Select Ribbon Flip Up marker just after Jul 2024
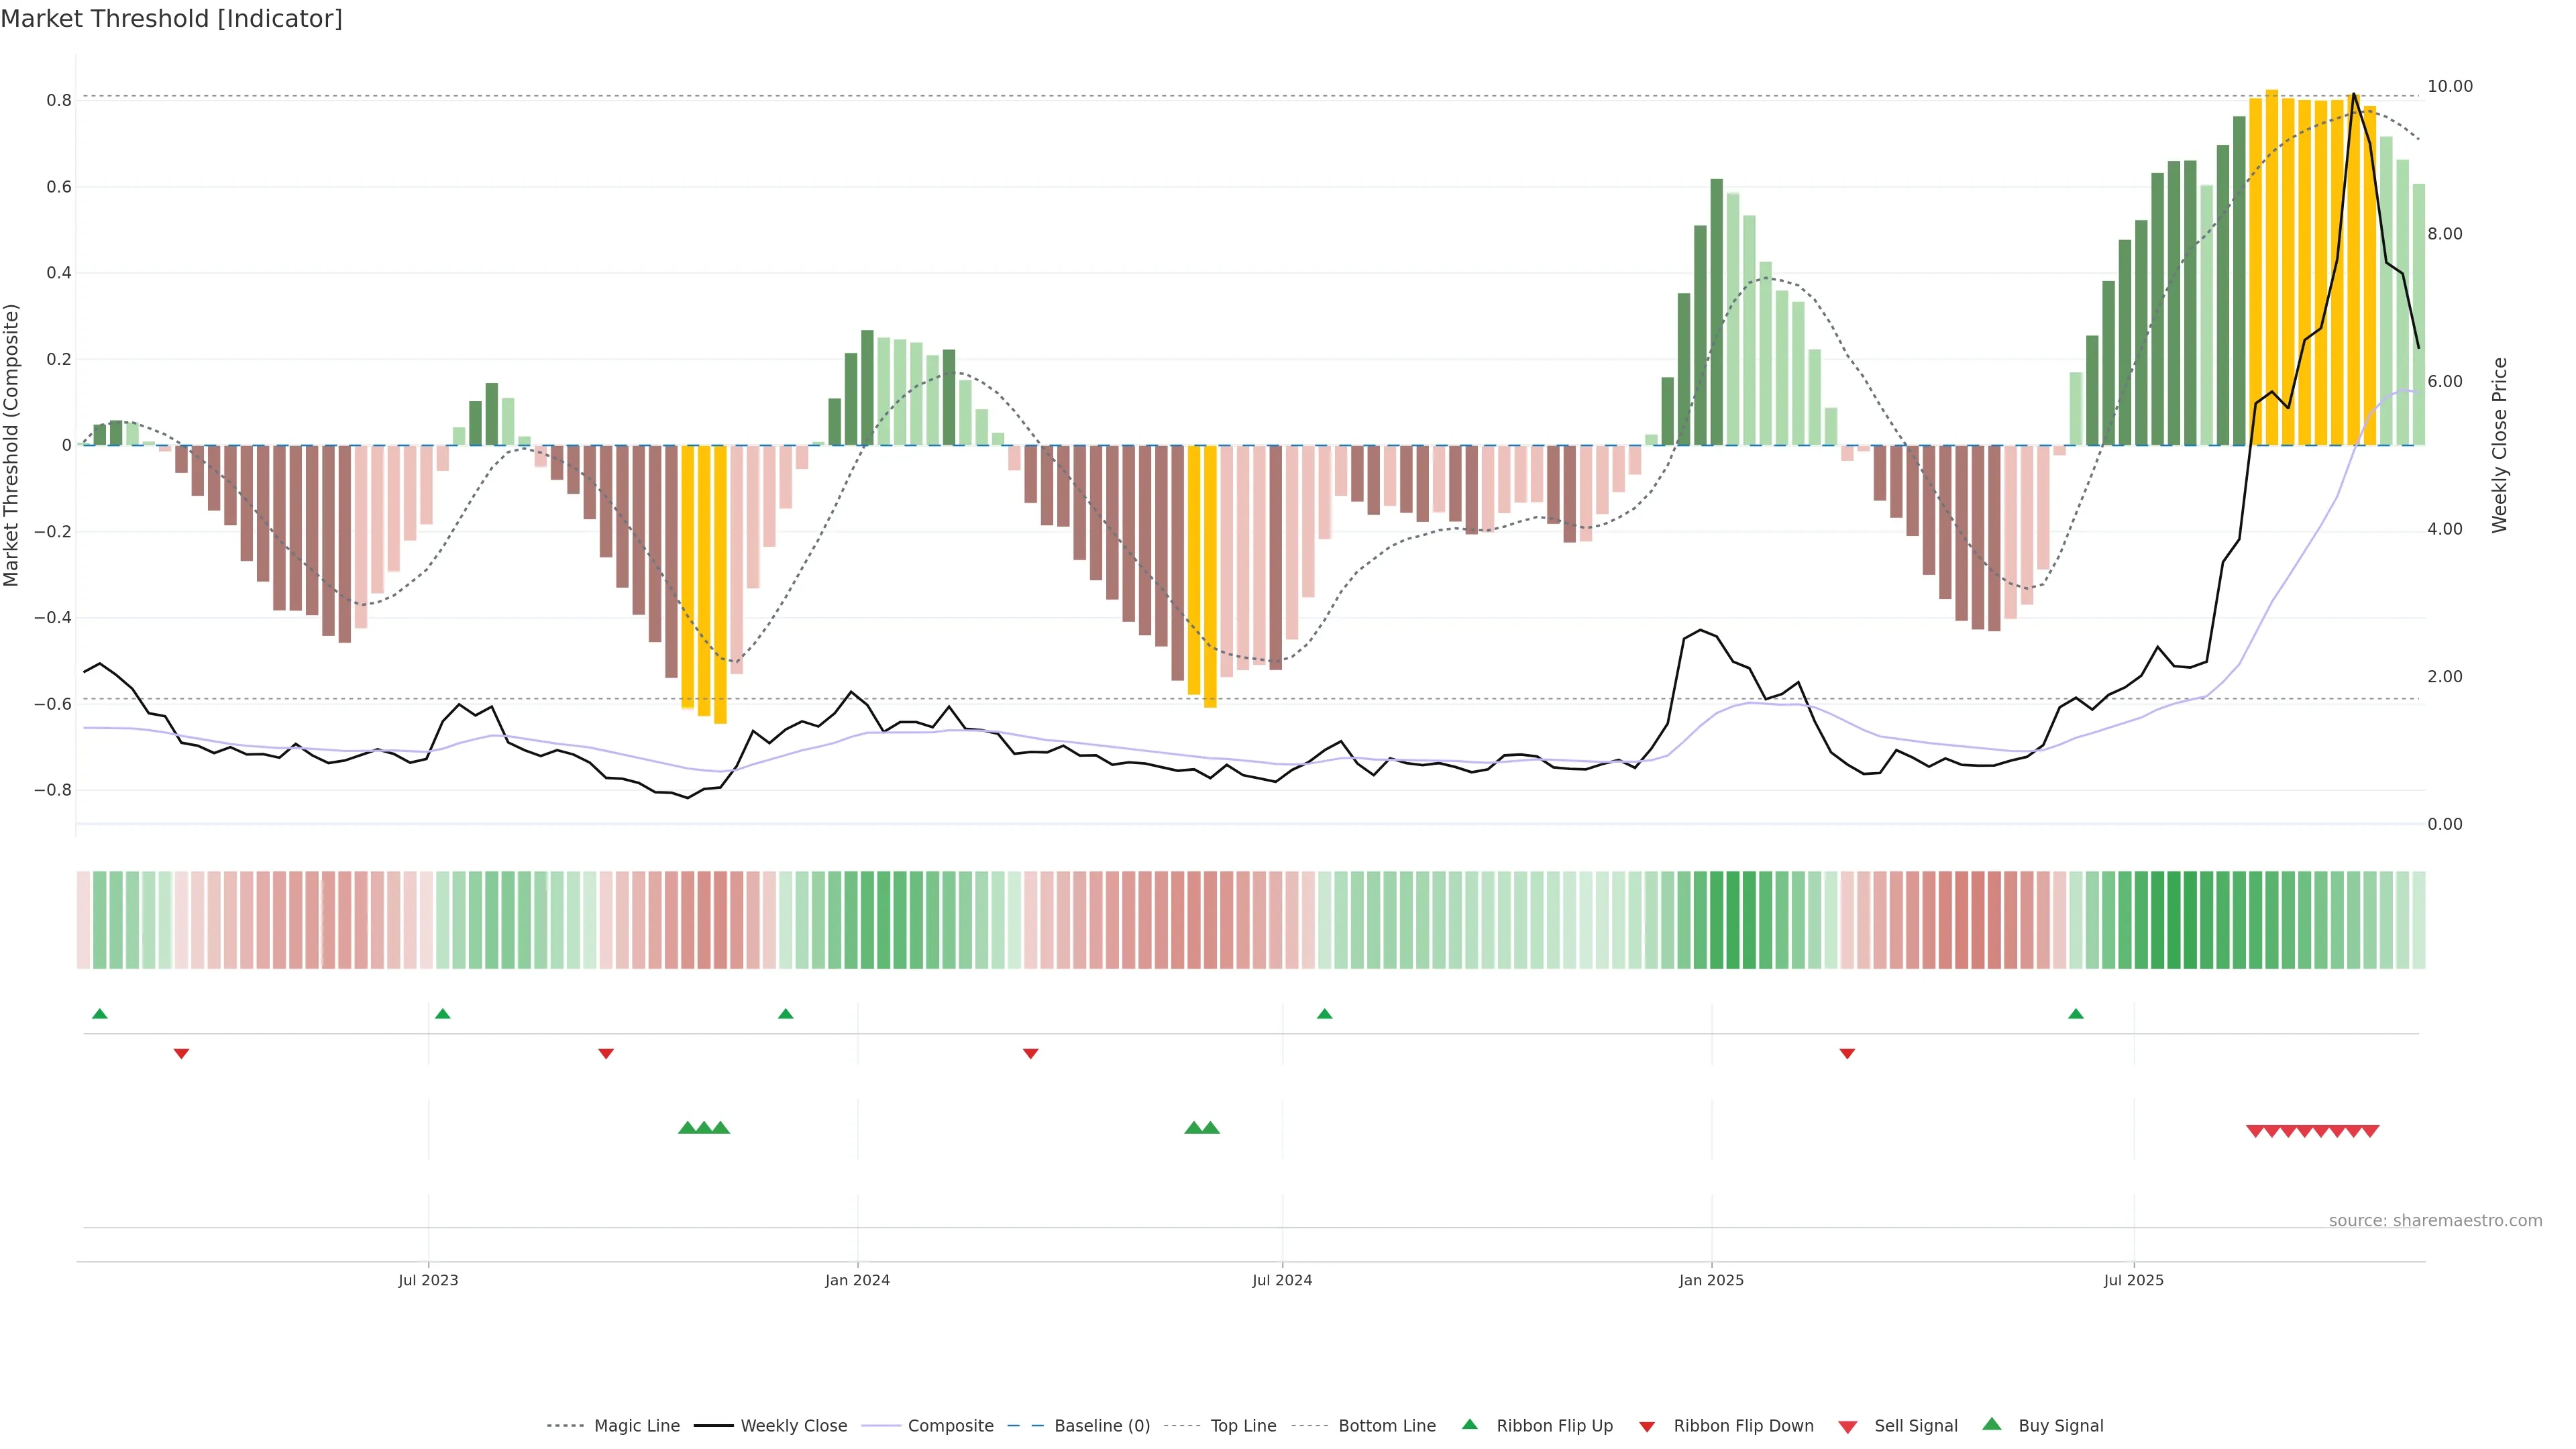 1325,1014
